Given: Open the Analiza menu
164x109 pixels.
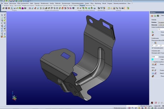Looking at the screenshot, I should [x=52, y=4].
